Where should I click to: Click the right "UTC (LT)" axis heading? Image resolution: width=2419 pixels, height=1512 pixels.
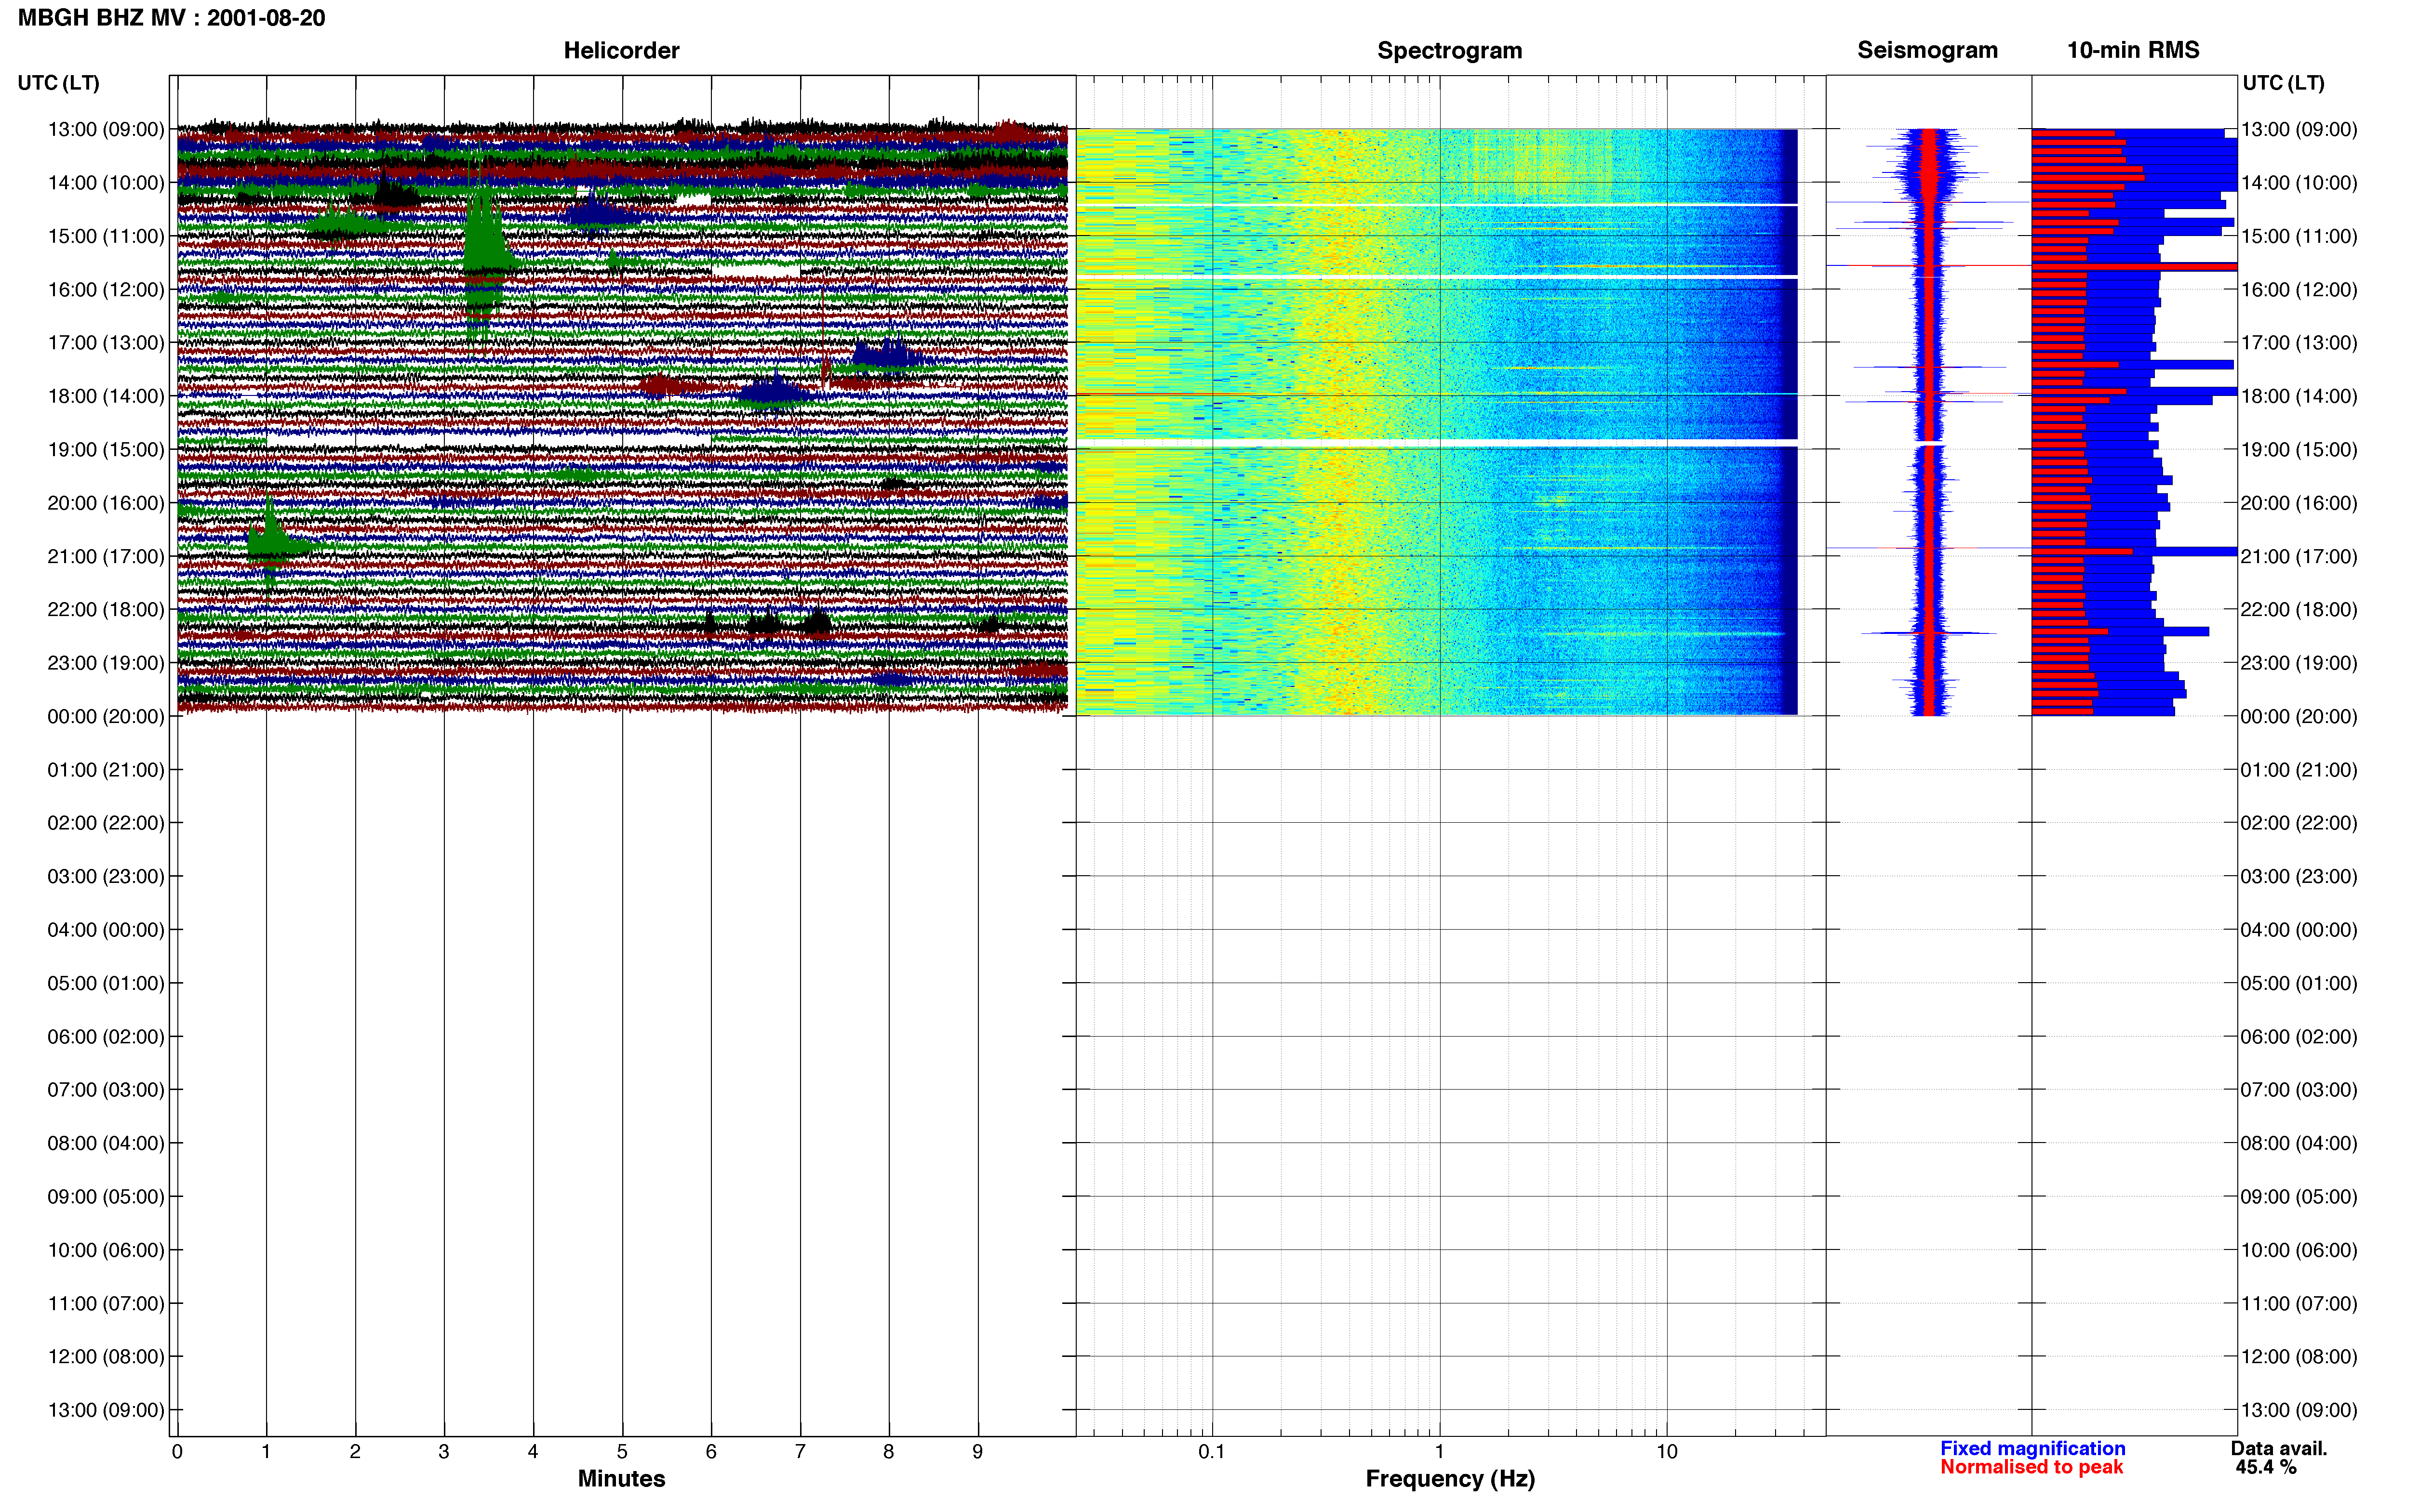[x=2283, y=83]
